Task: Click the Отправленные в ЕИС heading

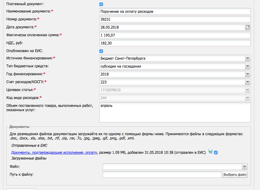Action: pyautogui.click(x=29, y=146)
